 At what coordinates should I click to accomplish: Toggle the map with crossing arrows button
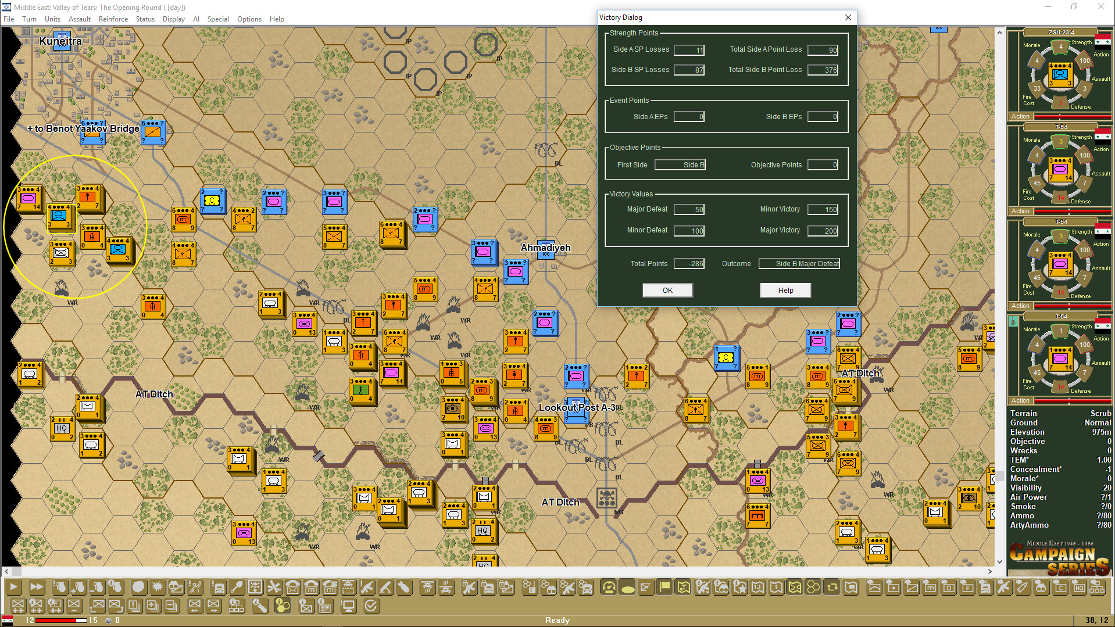point(795,587)
